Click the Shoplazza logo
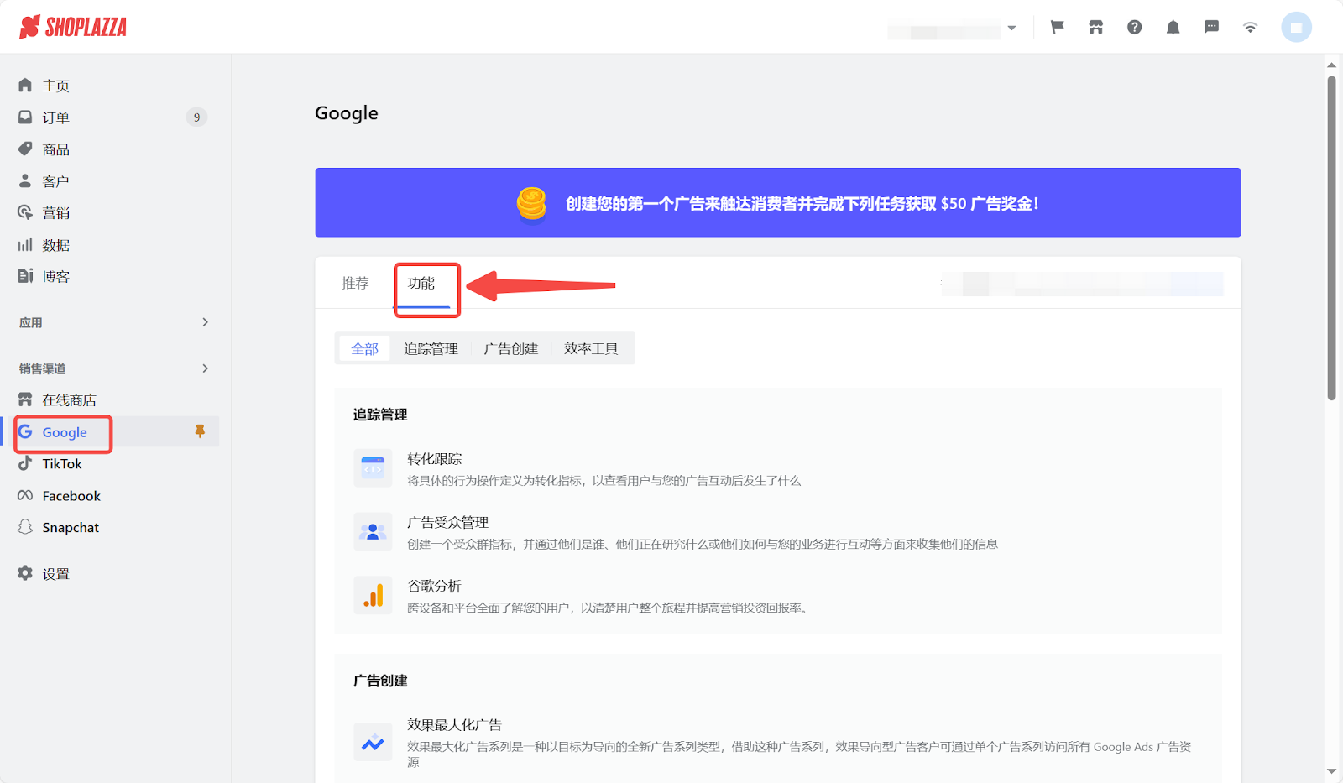Viewport: 1343px width, 783px height. coord(73,27)
